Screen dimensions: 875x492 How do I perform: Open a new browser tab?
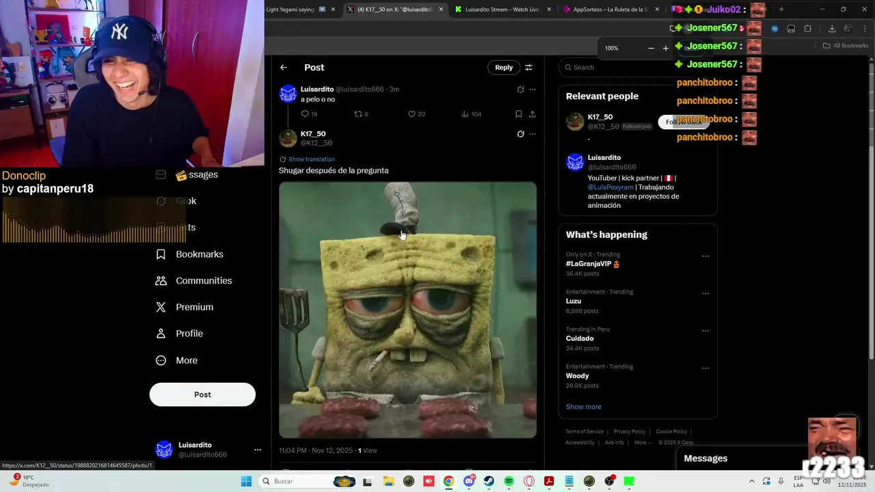click(781, 10)
